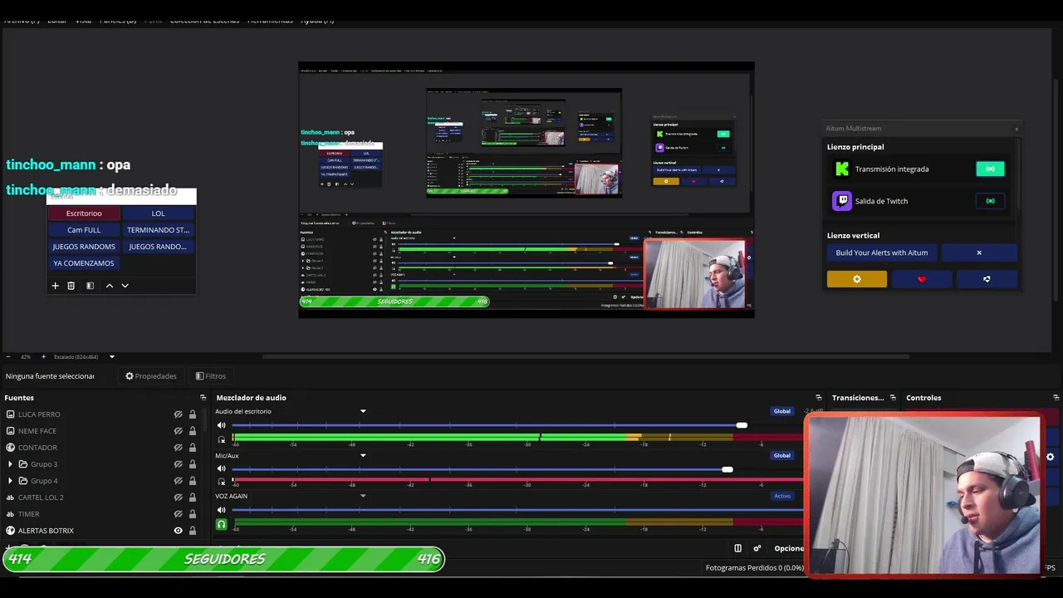The height and width of the screenshot is (598, 1063).
Task: Add a new scene with the plus icon
Action: click(x=56, y=286)
